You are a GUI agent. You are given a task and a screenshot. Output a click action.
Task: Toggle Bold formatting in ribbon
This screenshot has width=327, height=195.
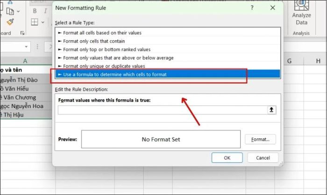tap(35, 11)
